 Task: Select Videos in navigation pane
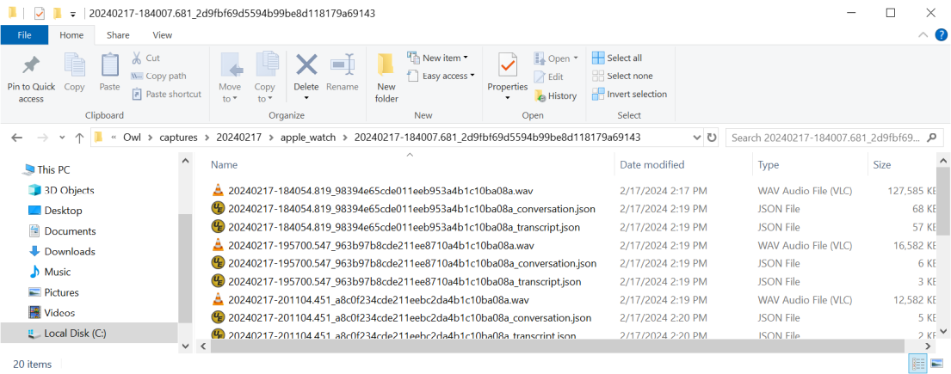(x=52, y=313)
